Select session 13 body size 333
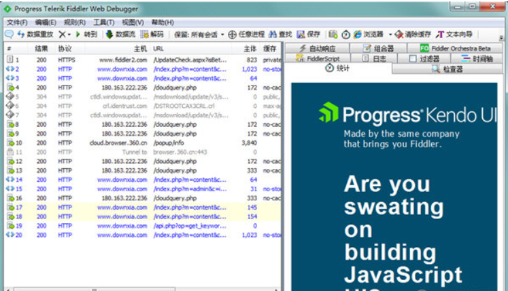508x291 pixels. click(252, 170)
